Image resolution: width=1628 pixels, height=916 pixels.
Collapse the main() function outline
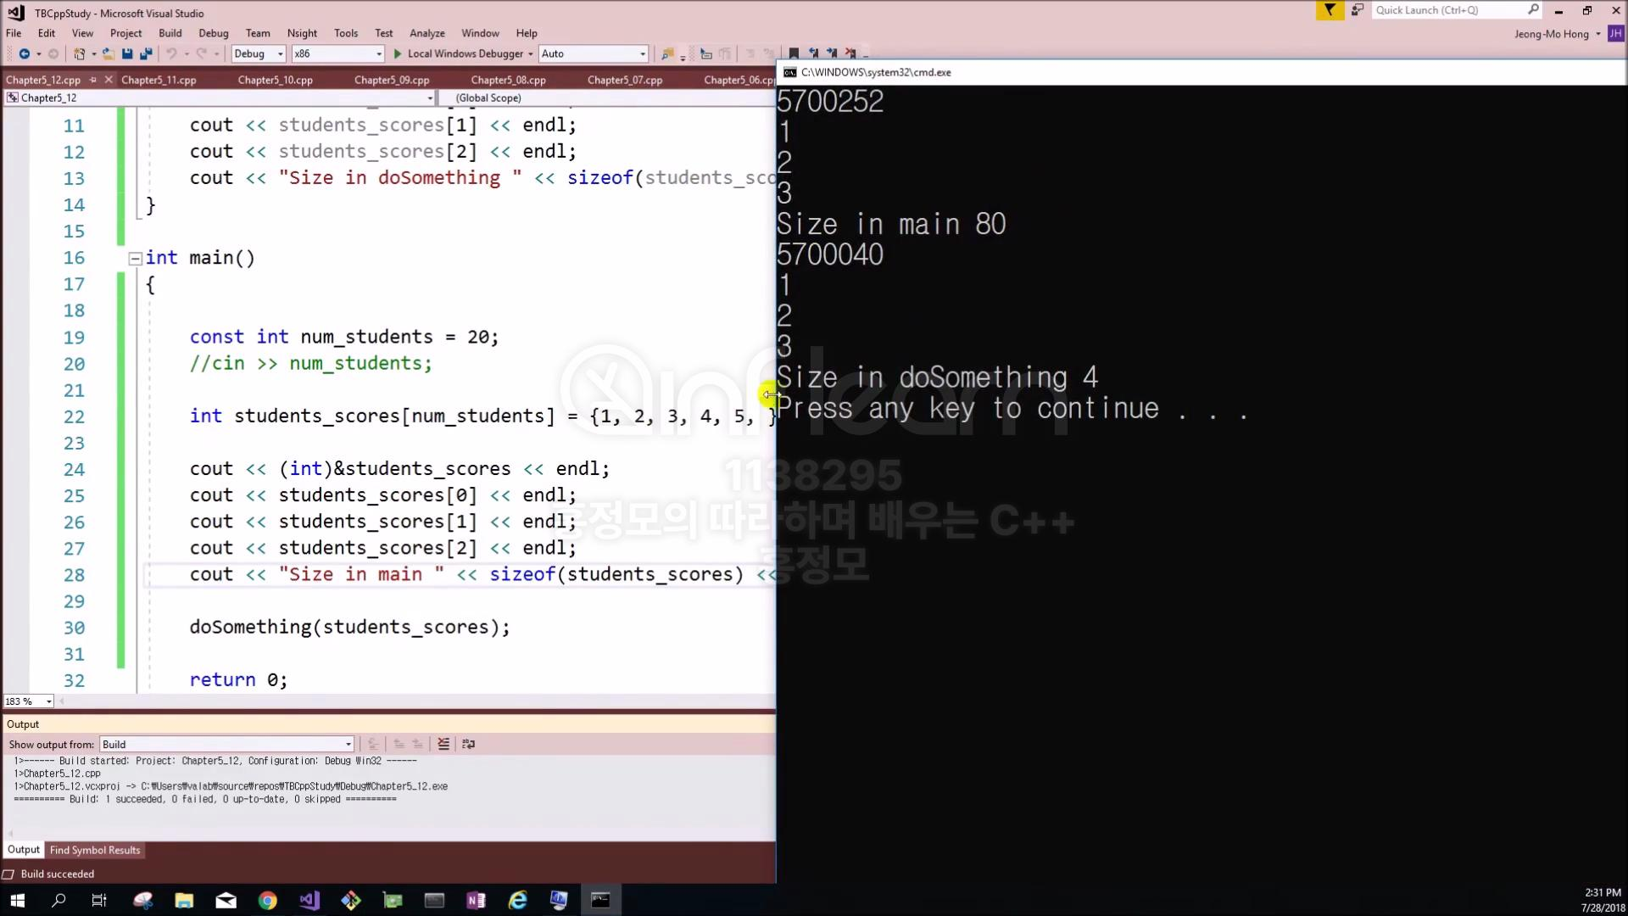[135, 258]
